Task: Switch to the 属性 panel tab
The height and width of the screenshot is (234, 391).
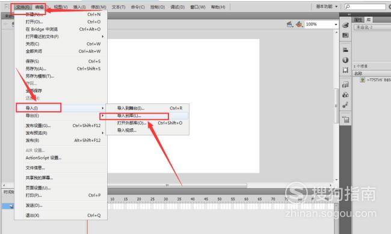Action: tap(358, 20)
